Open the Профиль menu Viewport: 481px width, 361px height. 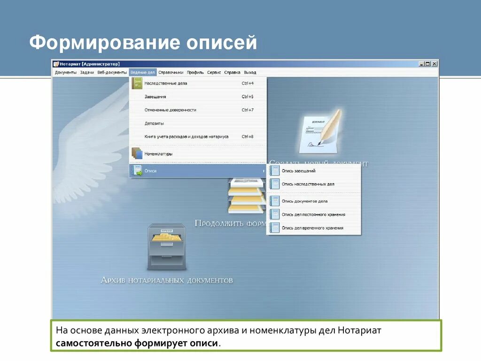click(x=195, y=72)
